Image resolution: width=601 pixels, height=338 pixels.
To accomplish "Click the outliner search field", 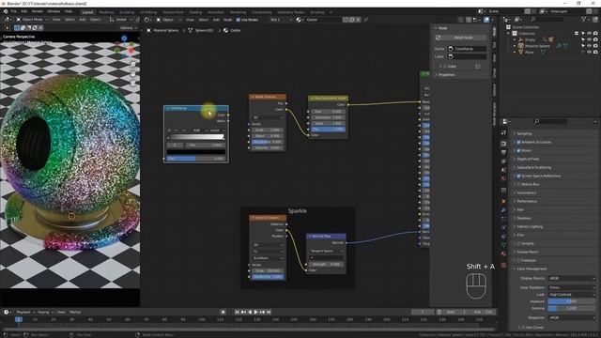I will (x=547, y=19).
